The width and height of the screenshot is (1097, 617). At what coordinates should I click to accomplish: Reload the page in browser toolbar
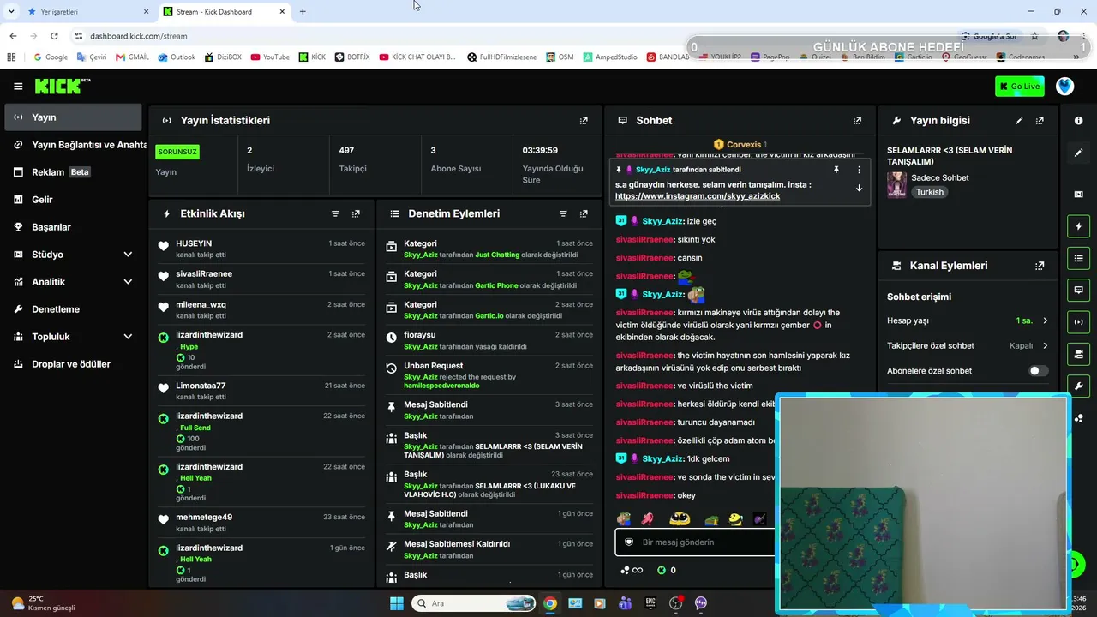pyautogui.click(x=54, y=36)
